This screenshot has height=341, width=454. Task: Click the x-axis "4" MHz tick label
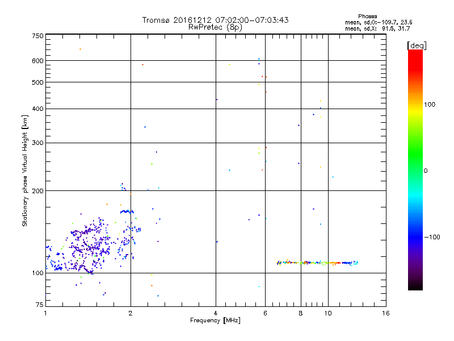pos(216,313)
